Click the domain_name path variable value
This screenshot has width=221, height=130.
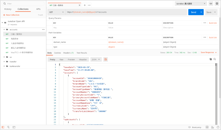tap(116, 42)
